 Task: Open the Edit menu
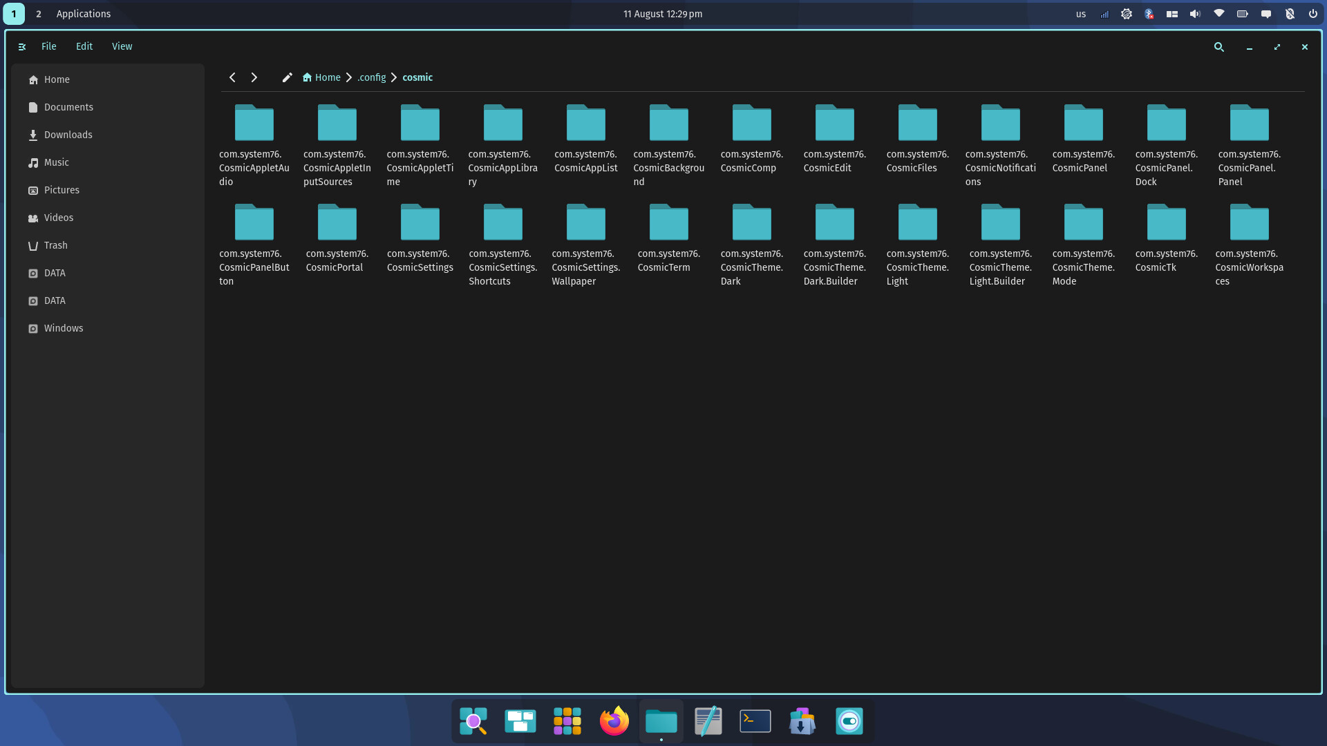point(84,46)
